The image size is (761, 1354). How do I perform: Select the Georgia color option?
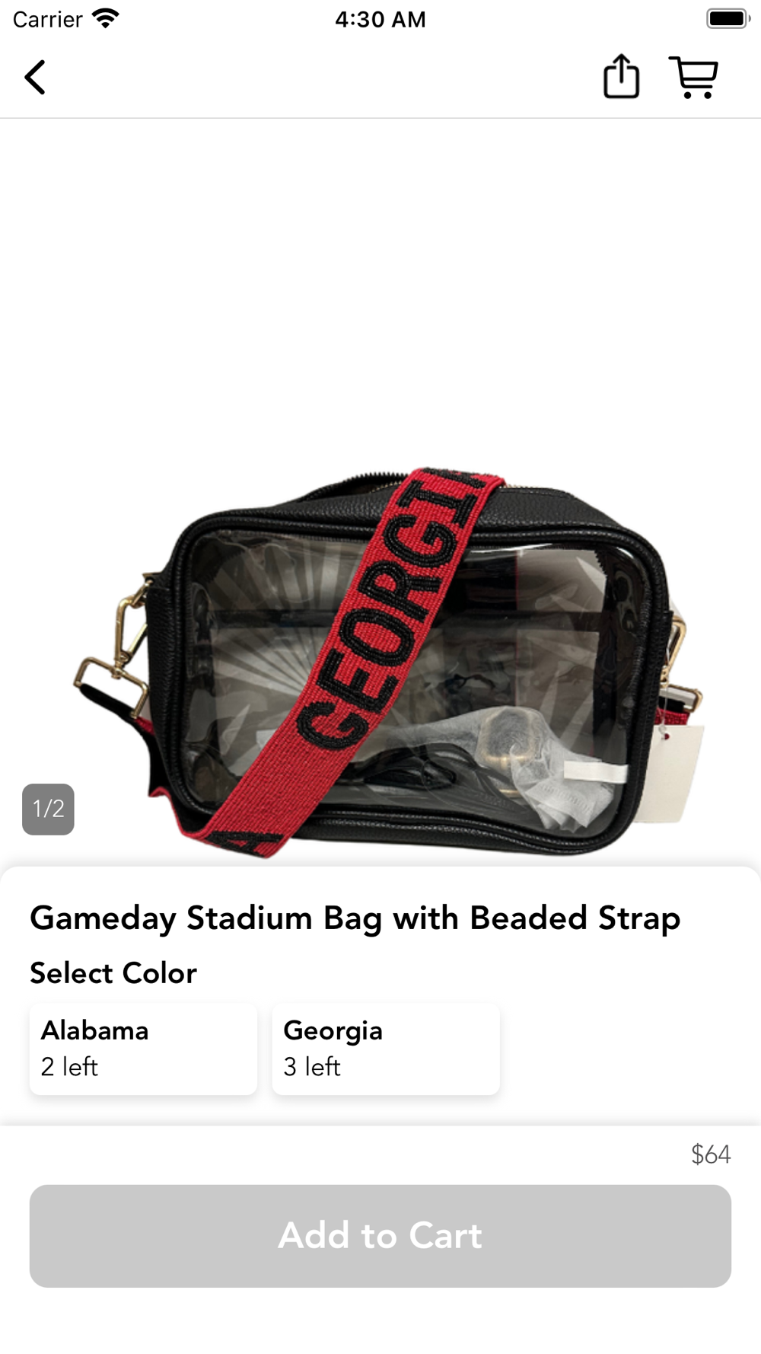386,1049
